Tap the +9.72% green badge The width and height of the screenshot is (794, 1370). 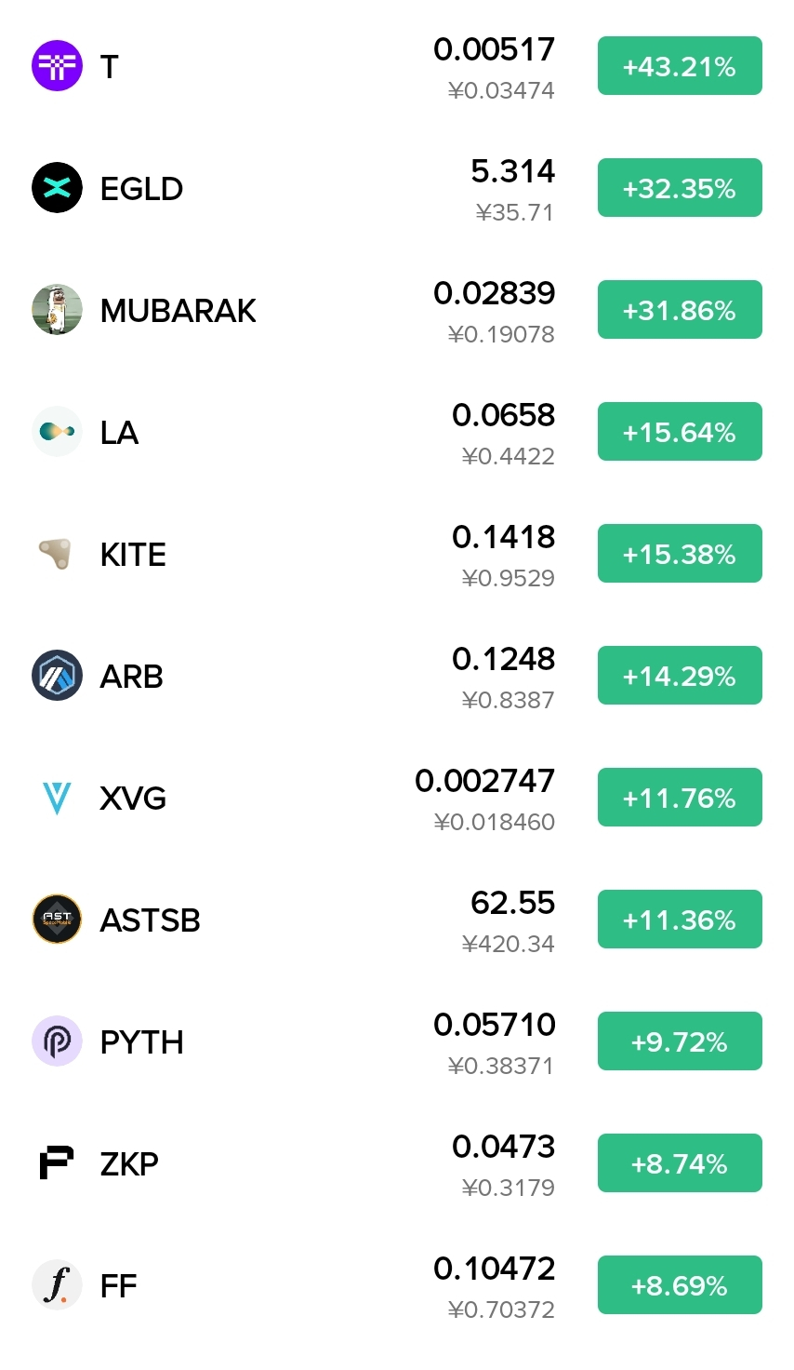coord(680,1041)
